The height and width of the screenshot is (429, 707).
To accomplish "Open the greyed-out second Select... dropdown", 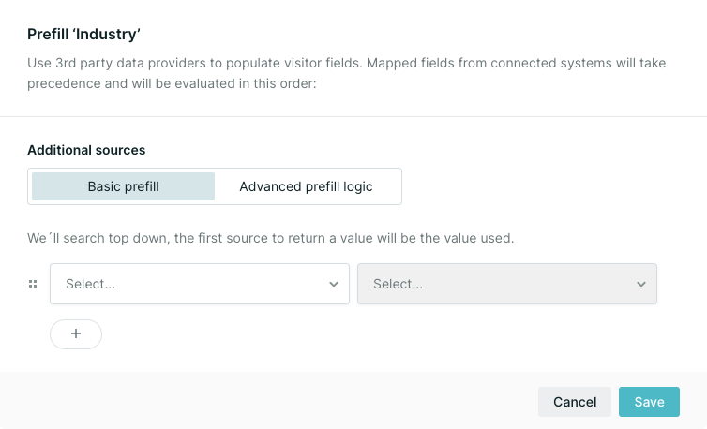I will pos(507,284).
